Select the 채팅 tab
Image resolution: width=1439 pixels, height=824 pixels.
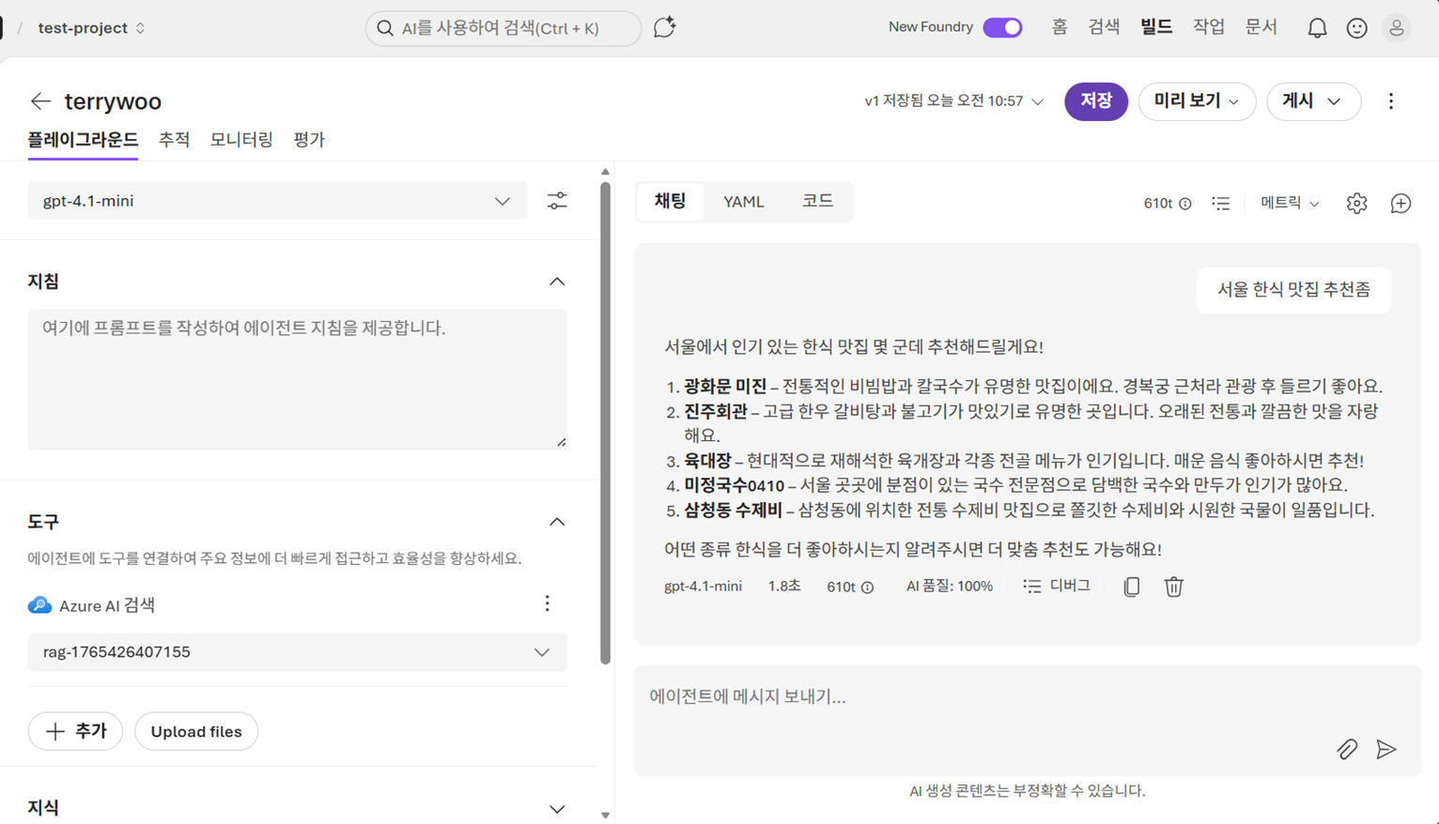670,201
